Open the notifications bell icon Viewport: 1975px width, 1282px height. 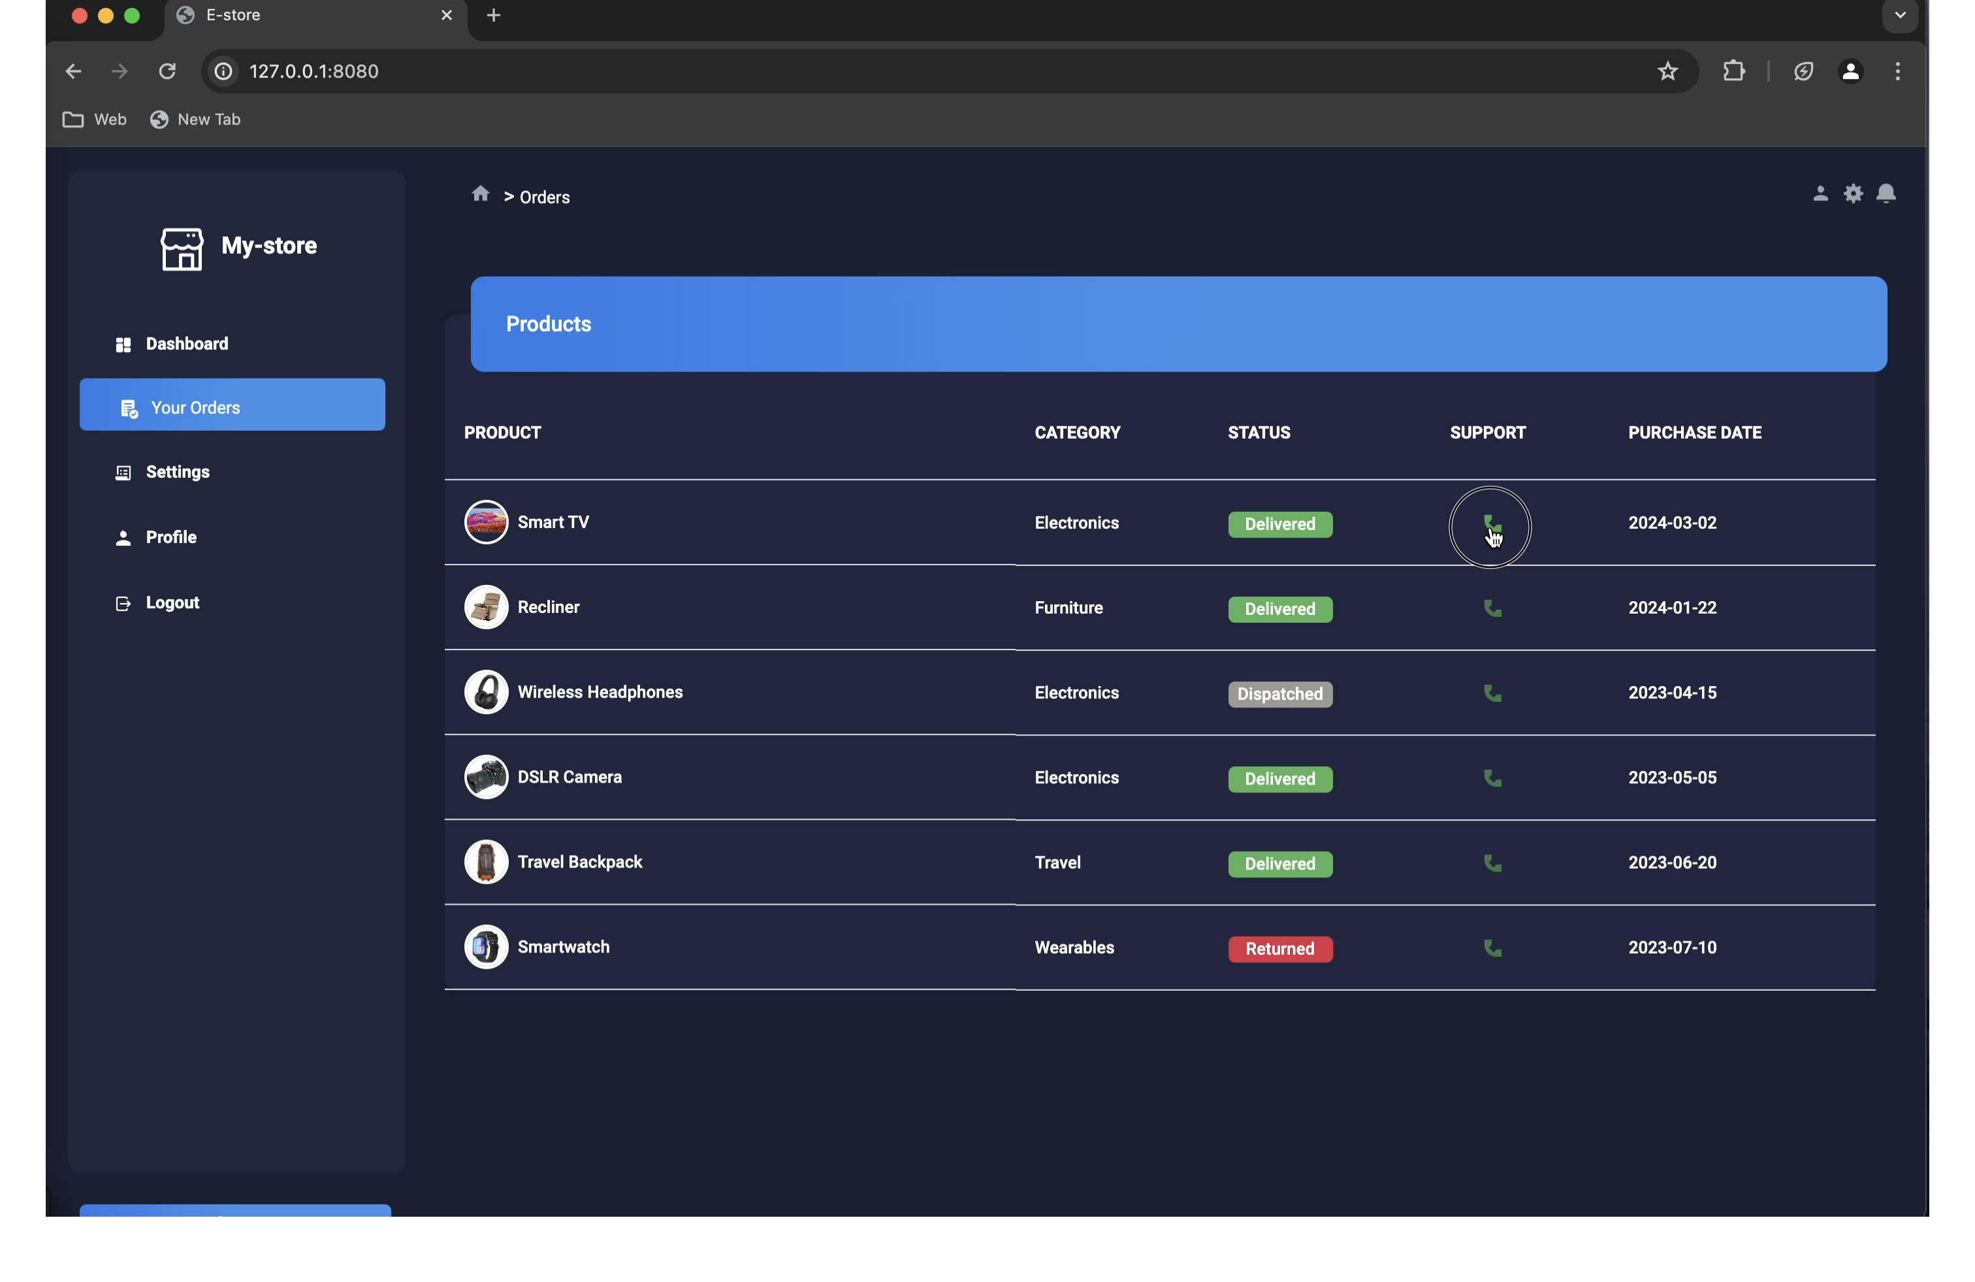(1886, 194)
